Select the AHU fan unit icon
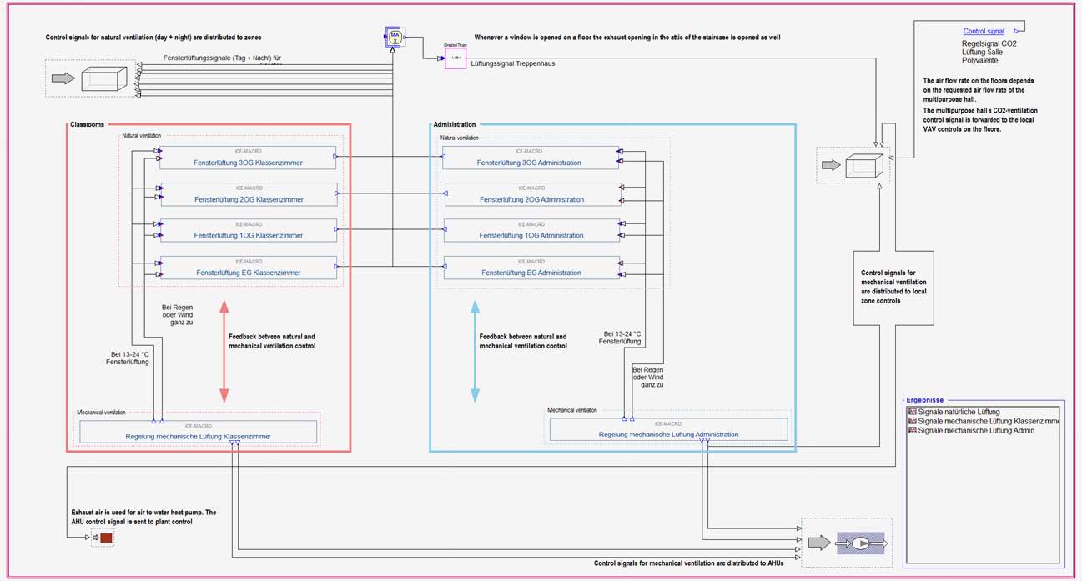The width and height of the screenshot is (1082, 581). (x=859, y=543)
